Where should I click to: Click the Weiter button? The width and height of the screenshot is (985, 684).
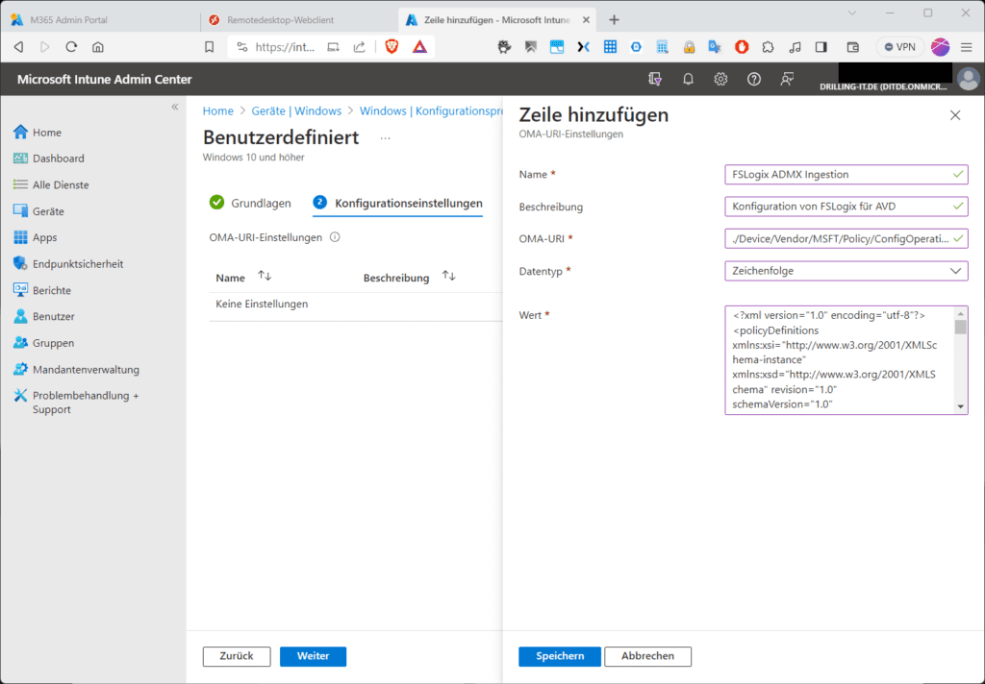pyautogui.click(x=313, y=656)
